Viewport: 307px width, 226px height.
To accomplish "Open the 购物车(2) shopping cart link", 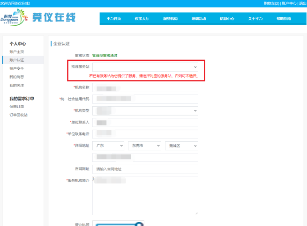I will 271,3.
